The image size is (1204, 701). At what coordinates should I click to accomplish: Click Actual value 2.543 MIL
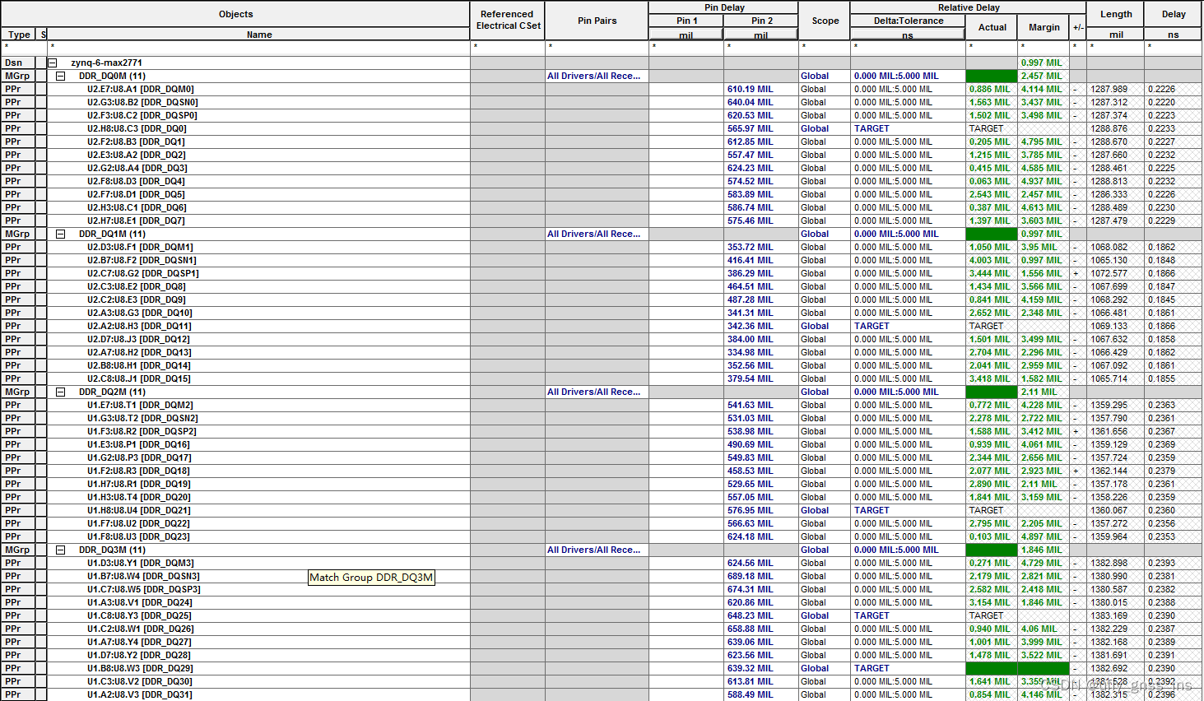[x=989, y=194]
